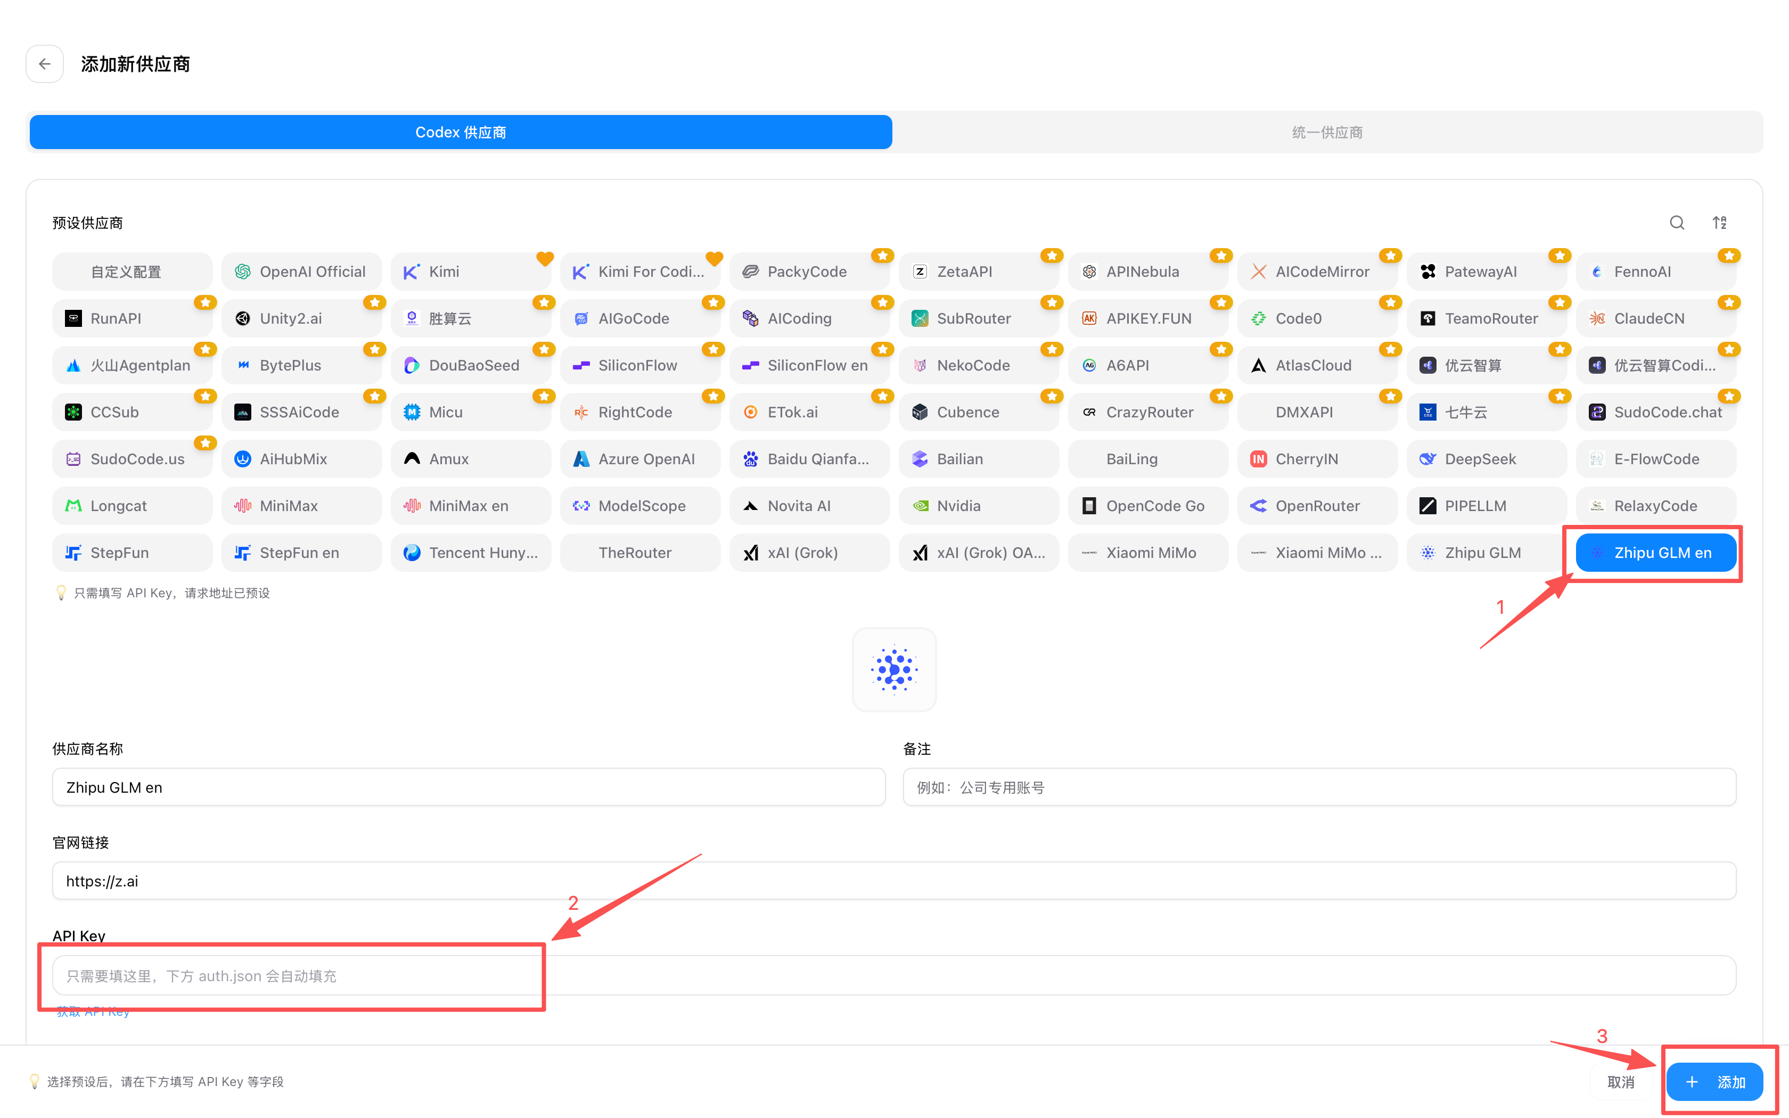Focus the 官网链接 URL field
Image resolution: width=1789 pixels, height=1118 pixels.
pyautogui.click(x=894, y=881)
